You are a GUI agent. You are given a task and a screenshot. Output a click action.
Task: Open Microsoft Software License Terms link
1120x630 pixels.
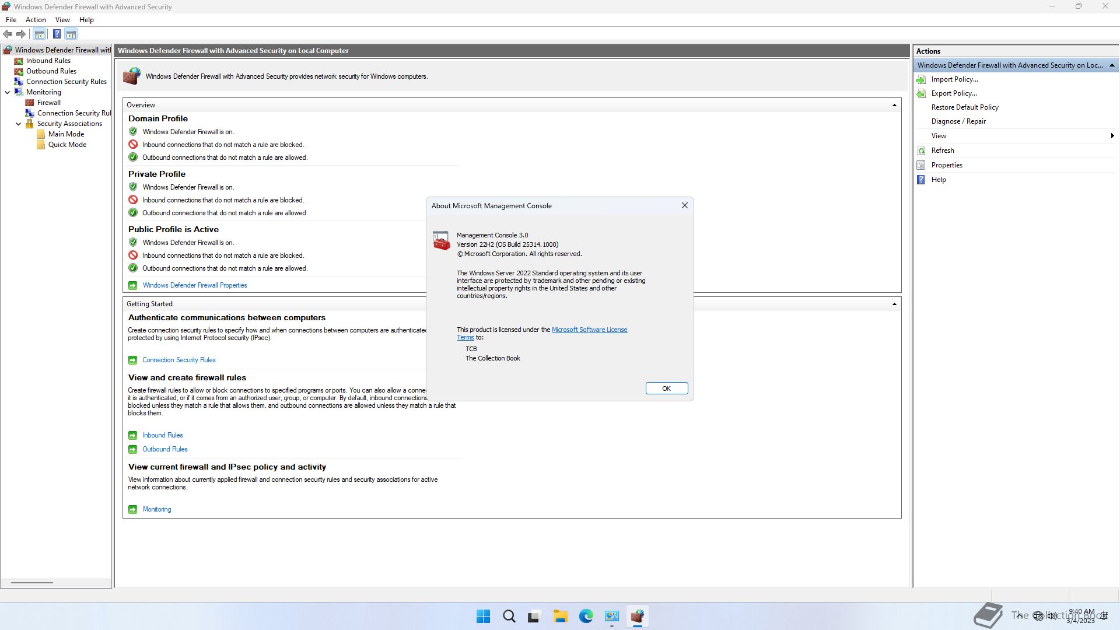pyautogui.click(x=589, y=330)
